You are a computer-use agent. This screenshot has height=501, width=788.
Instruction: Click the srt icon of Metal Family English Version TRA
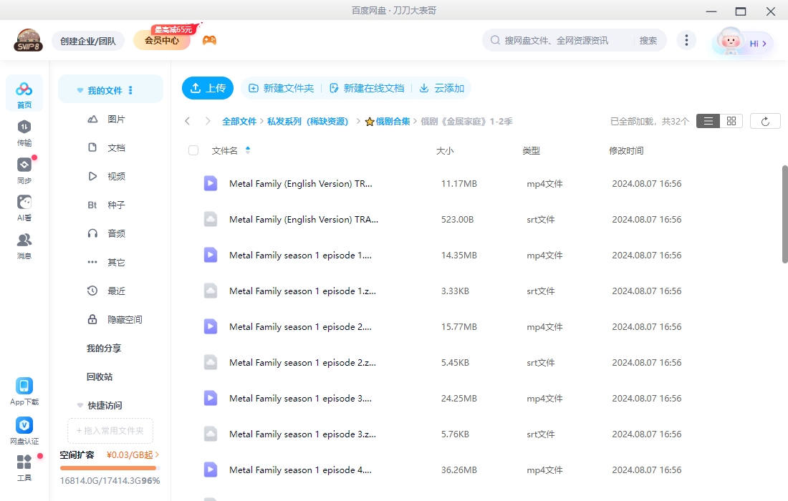[211, 219]
